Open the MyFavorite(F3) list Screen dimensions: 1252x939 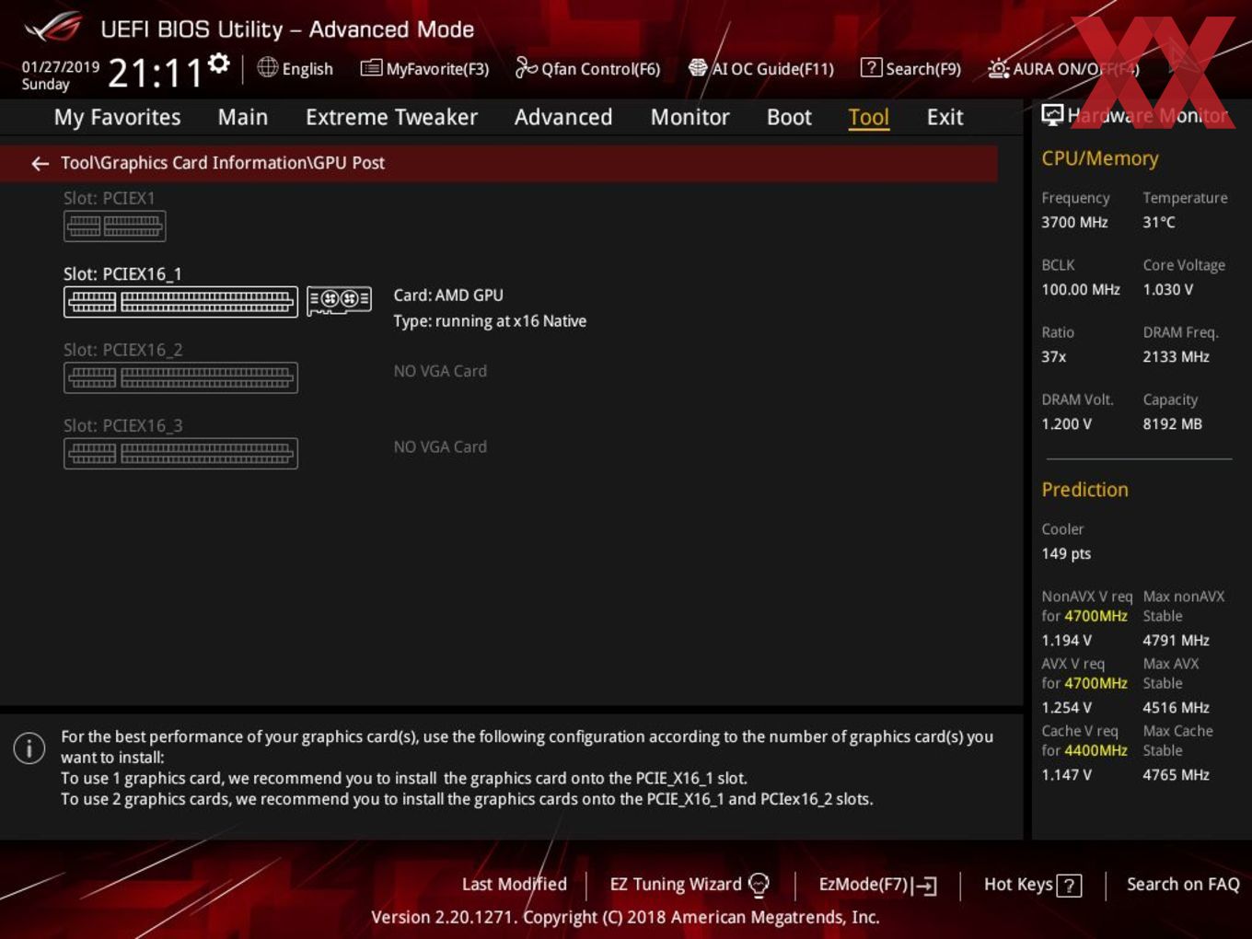pos(424,68)
